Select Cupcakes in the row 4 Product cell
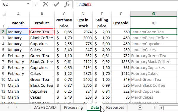 (42, 44)
